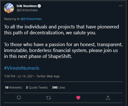
Task: Open the three-dot more options menu
Action: point(121,6)
